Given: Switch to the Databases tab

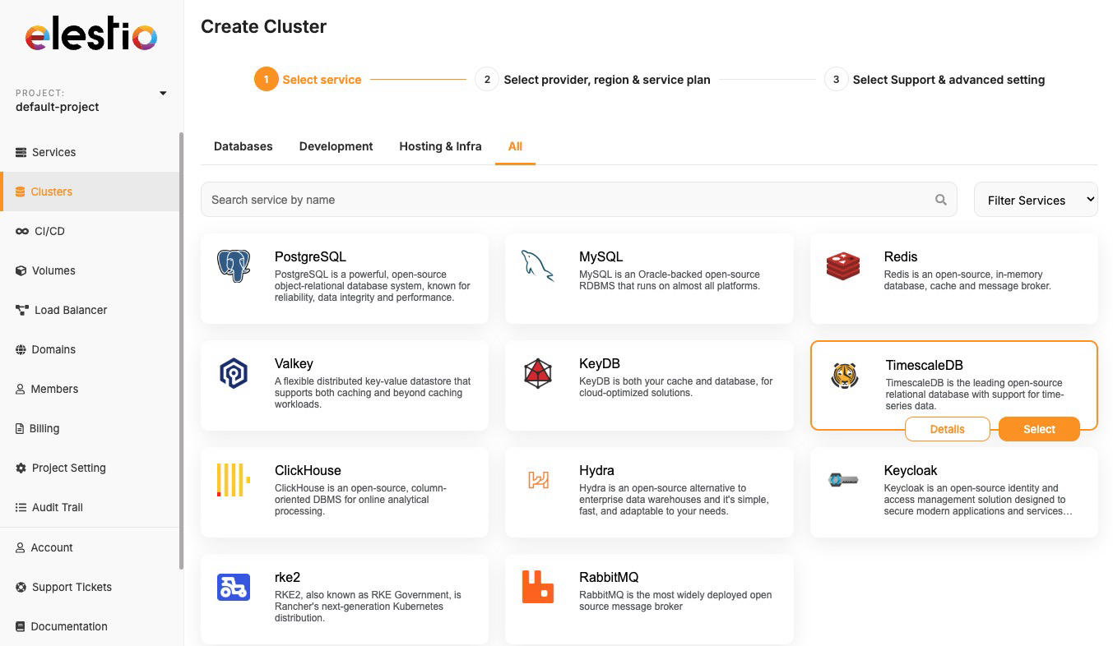Looking at the screenshot, I should pos(243,146).
